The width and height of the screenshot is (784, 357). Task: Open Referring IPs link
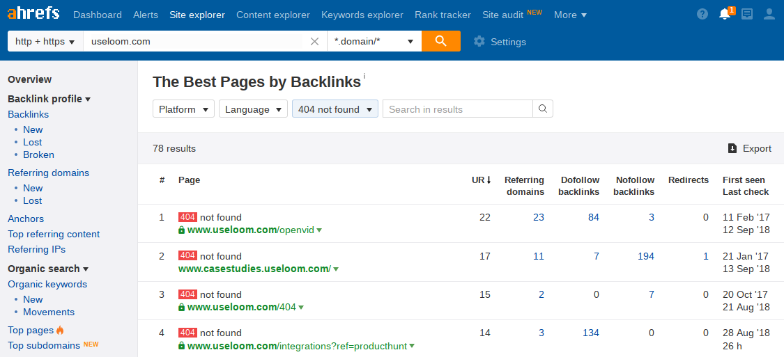(x=36, y=249)
